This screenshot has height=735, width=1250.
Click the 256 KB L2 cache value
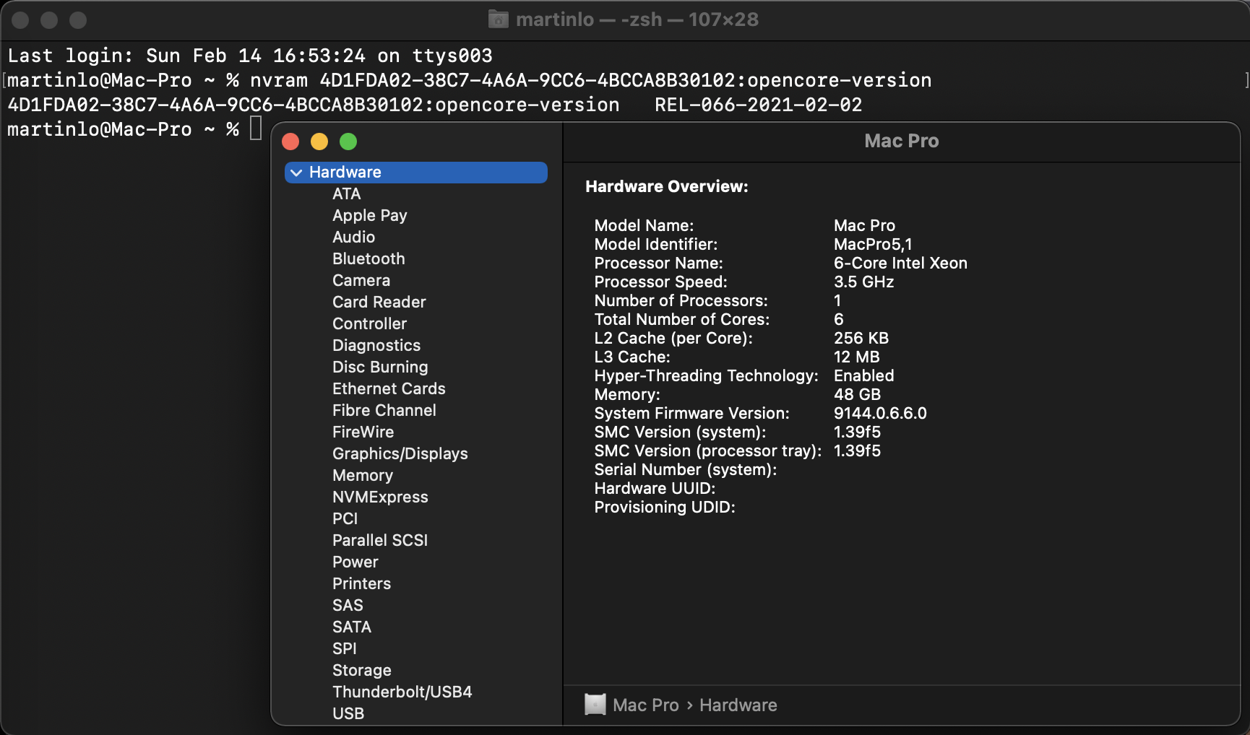coord(861,339)
